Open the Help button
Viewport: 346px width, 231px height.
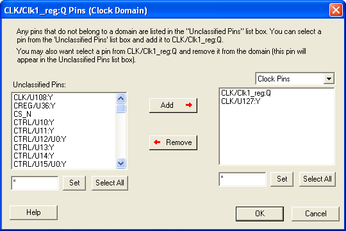coord(33,212)
